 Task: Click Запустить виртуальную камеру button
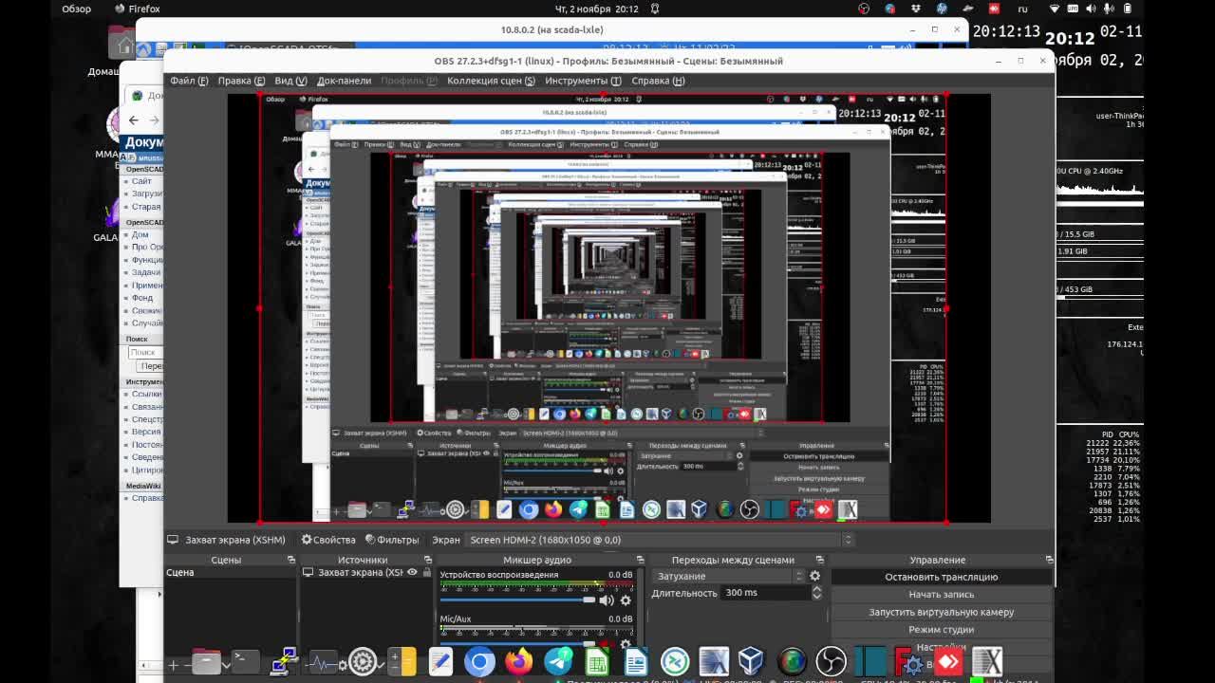pos(941,612)
